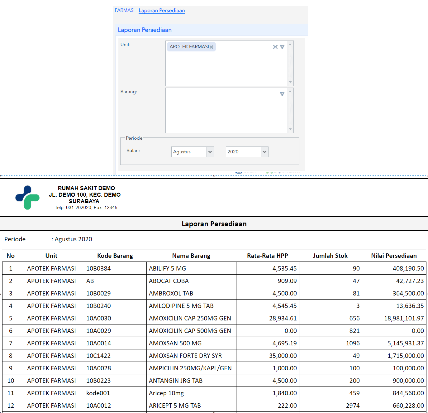Select the AMOXSAN FORTE DRY SYR cell
The image size is (428, 413).
pyautogui.click(x=191, y=356)
